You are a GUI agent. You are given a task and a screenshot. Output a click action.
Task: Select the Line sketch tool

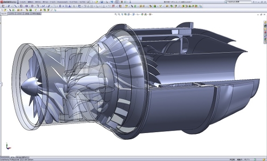16,6
